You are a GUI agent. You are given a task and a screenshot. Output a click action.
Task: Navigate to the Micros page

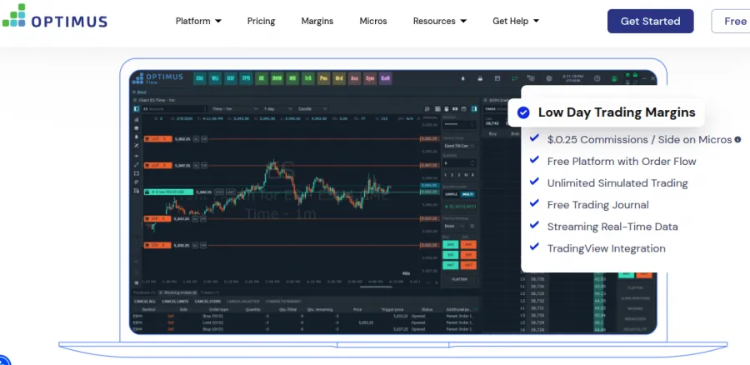373,21
